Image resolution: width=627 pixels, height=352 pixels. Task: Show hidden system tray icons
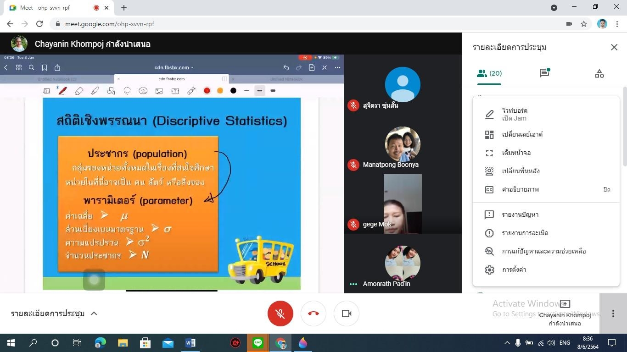click(x=507, y=342)
